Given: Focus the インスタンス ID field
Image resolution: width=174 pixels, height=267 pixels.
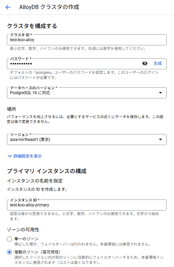Looking at the screenshot, I should click(x=87, y=205).
